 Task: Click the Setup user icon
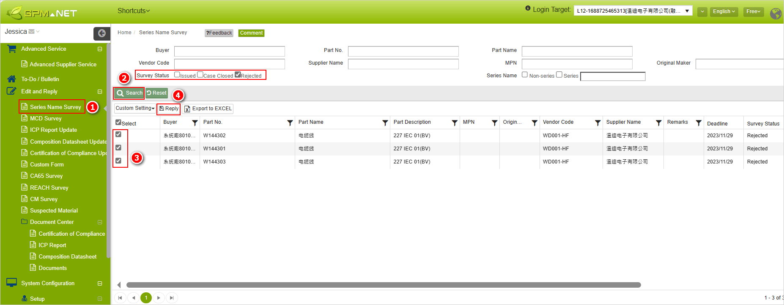25,298
